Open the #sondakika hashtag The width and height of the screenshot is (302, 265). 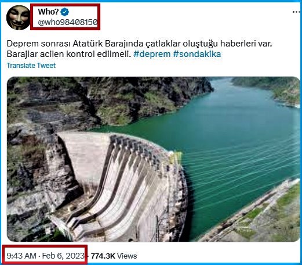197,54
